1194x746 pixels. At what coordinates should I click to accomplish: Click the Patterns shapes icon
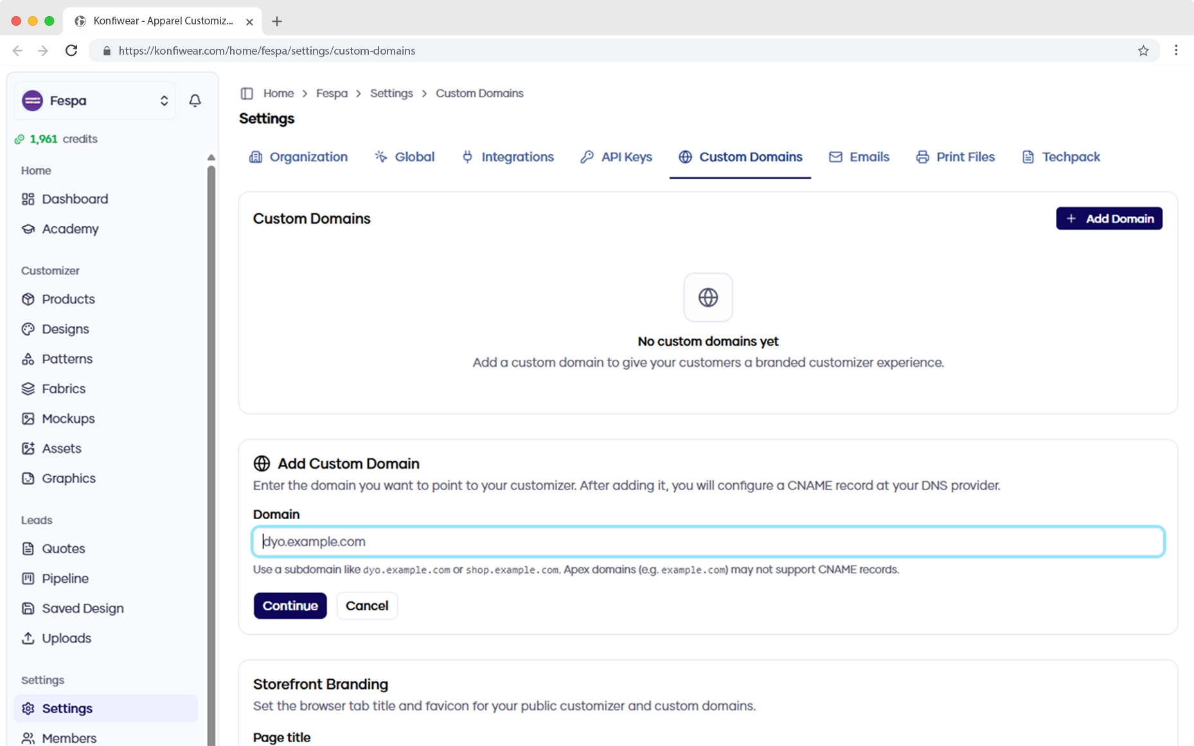[x=28, y=359]
